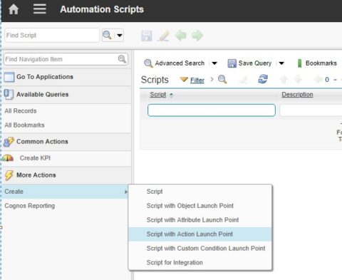Open the Find Script search dropdown arrow
Image resolution: width=342 pixels, height=280 pixels.
(x=120, y=36)
